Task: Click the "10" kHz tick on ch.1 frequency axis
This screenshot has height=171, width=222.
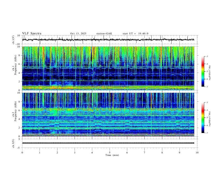Action: [18, 47]
